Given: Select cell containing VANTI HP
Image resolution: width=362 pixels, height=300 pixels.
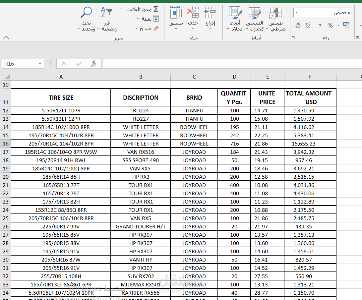Looking at the screenshot, I should tap(141, 260).
